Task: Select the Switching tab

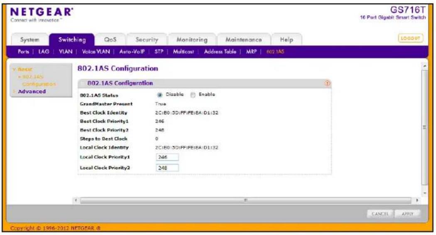Action: [x=72, y=40]
